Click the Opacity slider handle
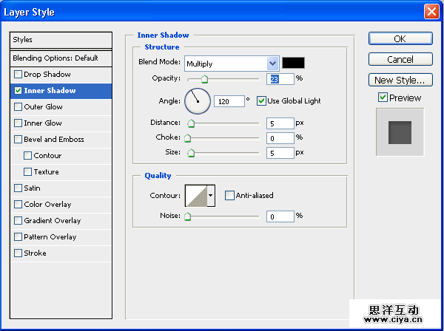Viewport: 444px width, 331px height. [x=204, y=79]
